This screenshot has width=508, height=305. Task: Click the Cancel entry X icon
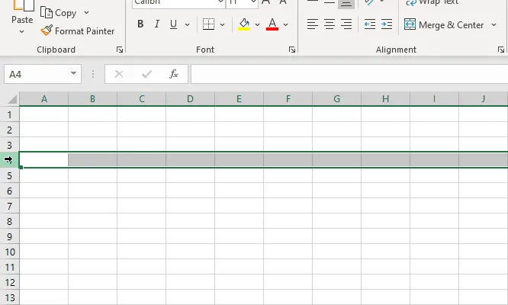tap(119, 74)
